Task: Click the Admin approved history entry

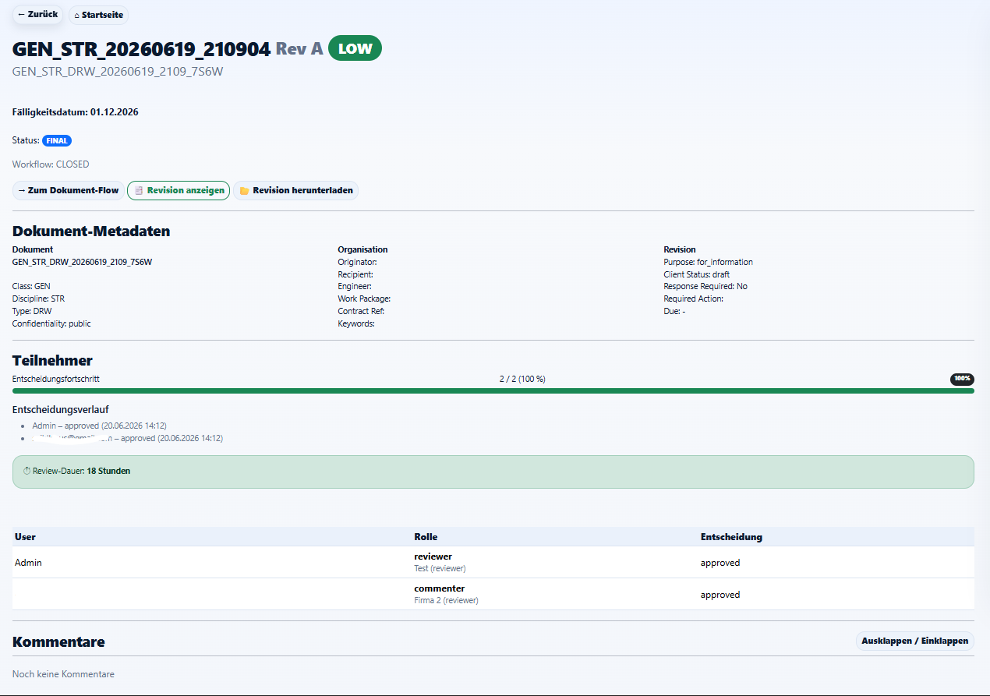Action: pos(99,426)
